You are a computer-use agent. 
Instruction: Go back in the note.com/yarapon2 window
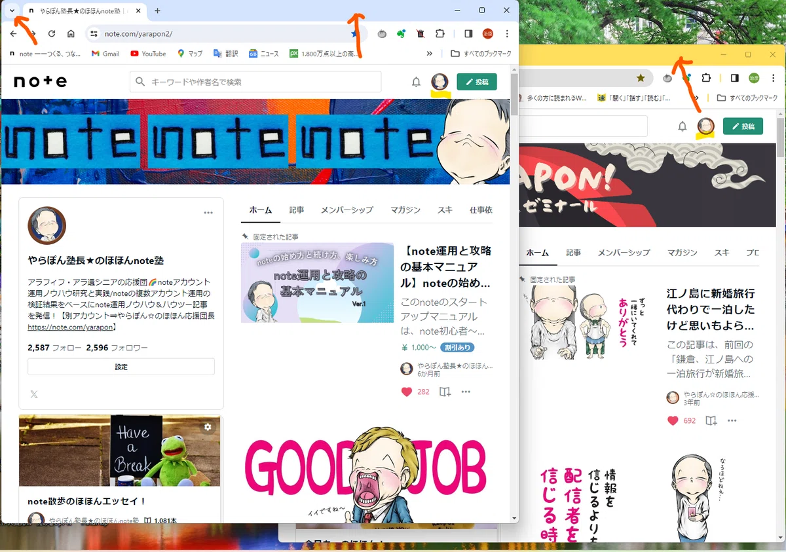13,33
